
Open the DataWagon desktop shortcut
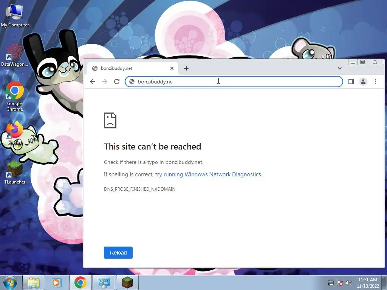pos(15,55)
